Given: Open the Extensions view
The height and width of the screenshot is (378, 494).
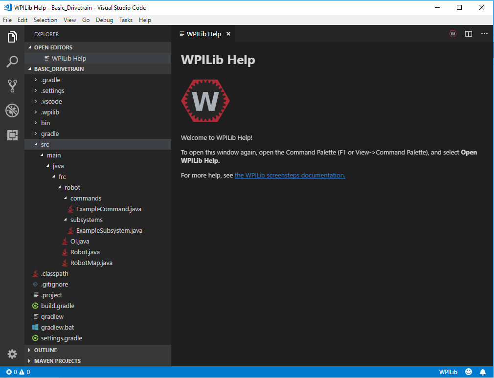Looking at the screenshot, I should pos(12,135).
